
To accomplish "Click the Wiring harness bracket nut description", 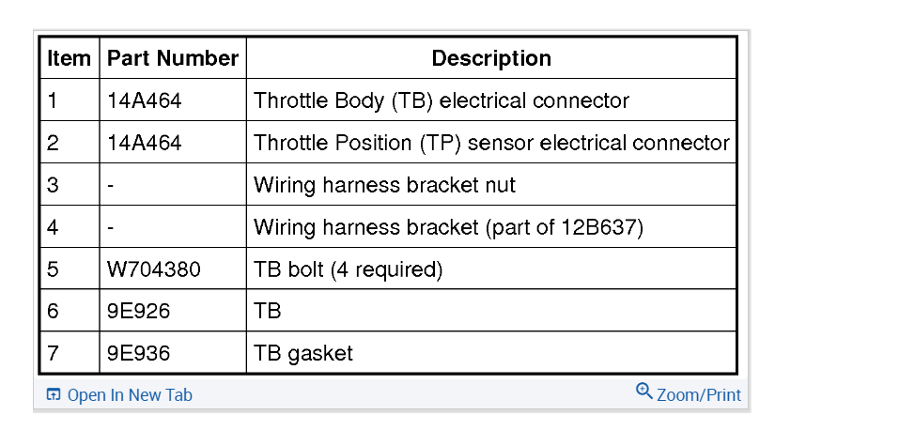I will click(x=384, y=185).
